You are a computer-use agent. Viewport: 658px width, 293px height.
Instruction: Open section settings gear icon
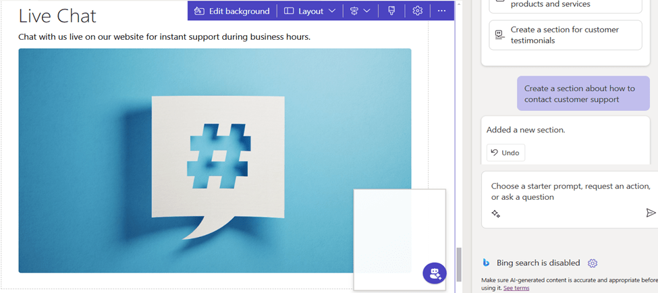pos(418,11)
